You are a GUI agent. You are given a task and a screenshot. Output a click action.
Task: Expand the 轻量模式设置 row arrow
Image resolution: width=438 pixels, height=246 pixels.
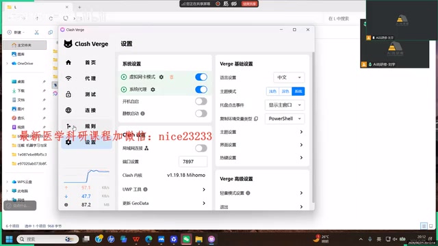click(x=301, y=193)
